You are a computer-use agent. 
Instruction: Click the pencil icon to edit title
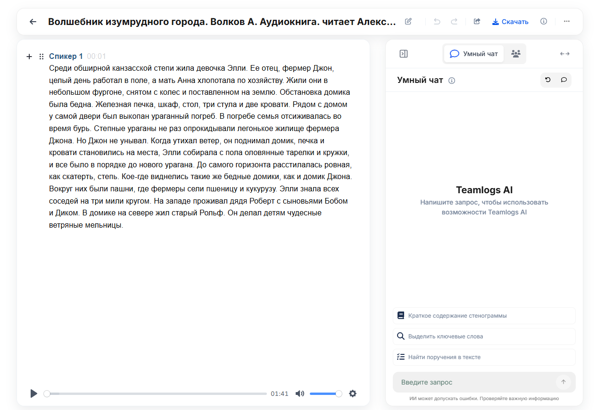coord(407,21)
